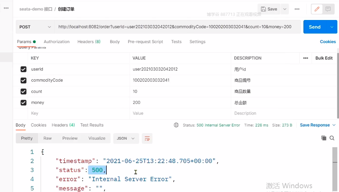Toggle the wrap lines icon
This screenshot has width=339, height=192.
point(147,139)
